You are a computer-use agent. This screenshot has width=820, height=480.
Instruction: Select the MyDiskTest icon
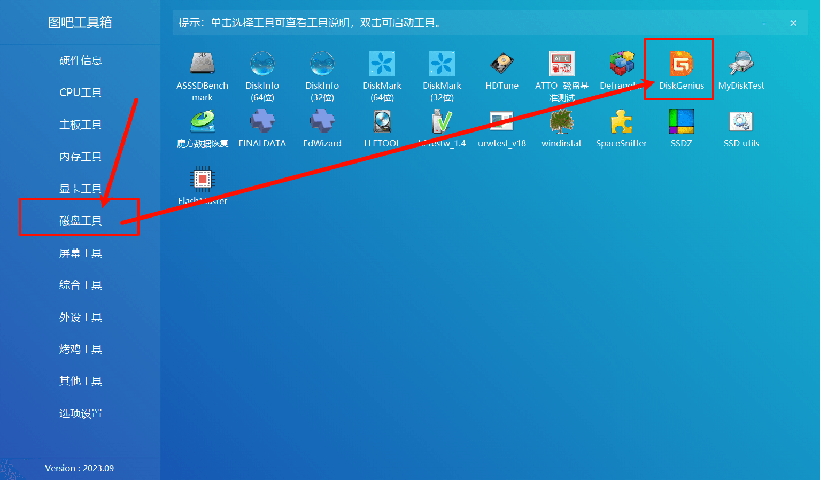coord(741,64)
